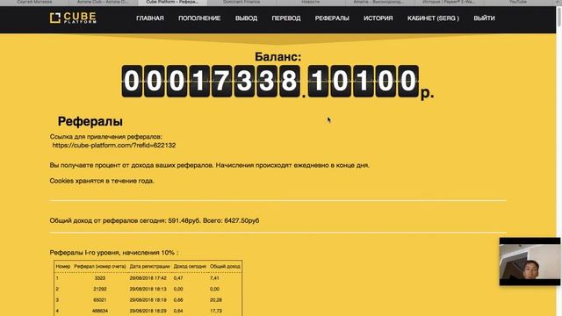
Task: Click the Рефералы I-го уровня label
Action: point(114,253)
